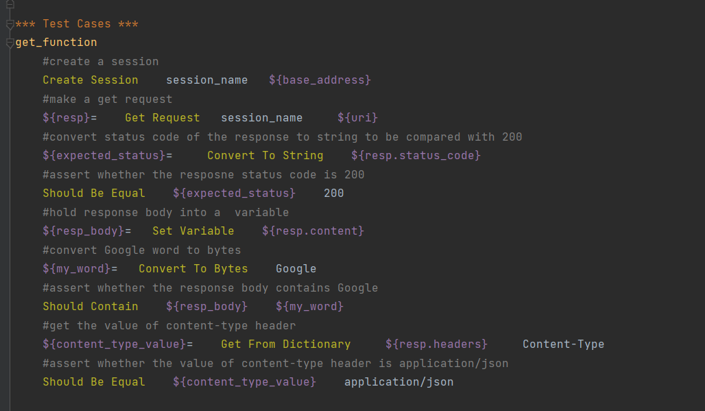Collapse the get_function test case fold
Screen dimensions: 705x411
pos(9,43)
